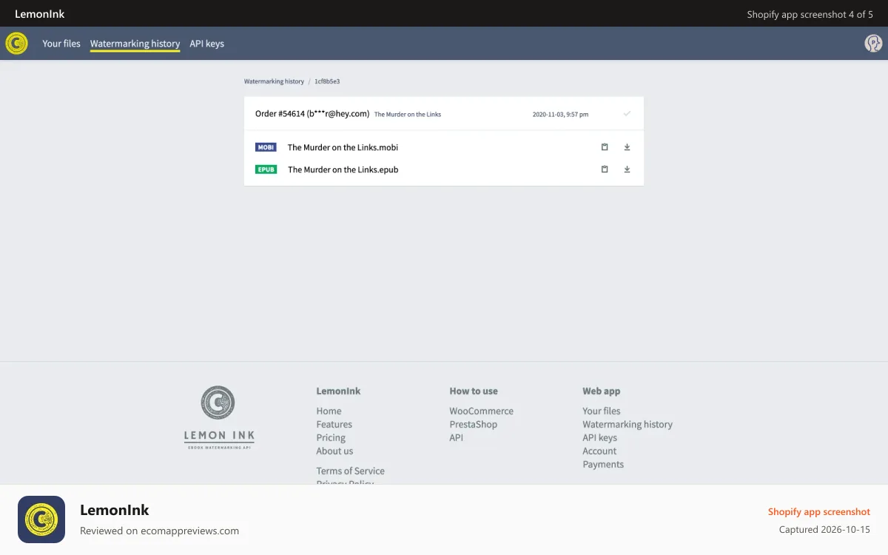Select file name The Murder on the Links.epub
888x555 pixels.
tap(343, 169)
